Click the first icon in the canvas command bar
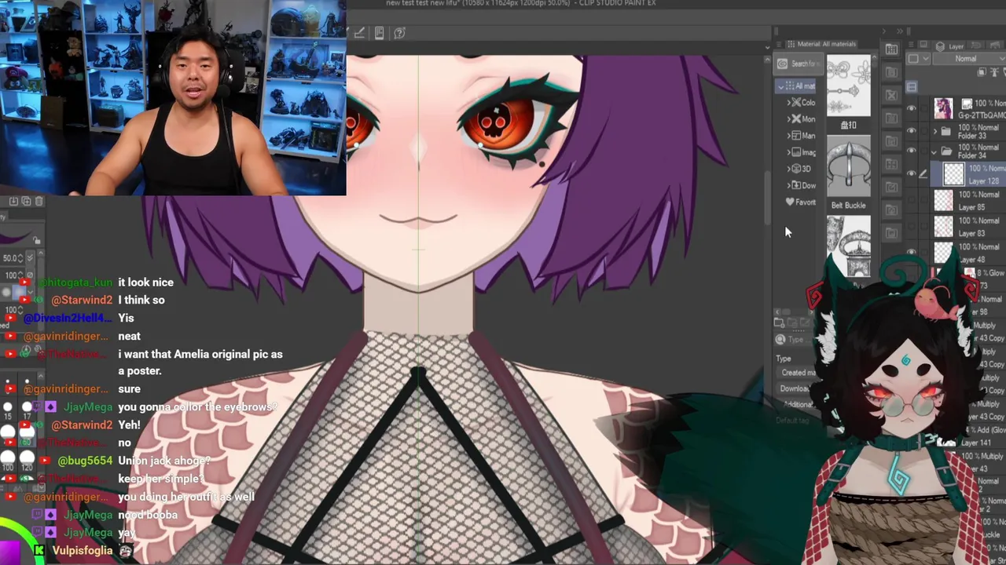Viewport: 1006px width, 565px height. point(359,32)
